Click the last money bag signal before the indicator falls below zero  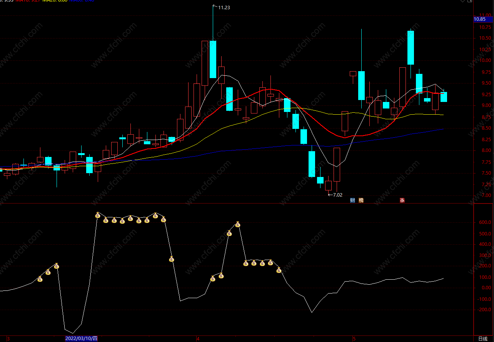pyautogui.click(x=279, y=270)
